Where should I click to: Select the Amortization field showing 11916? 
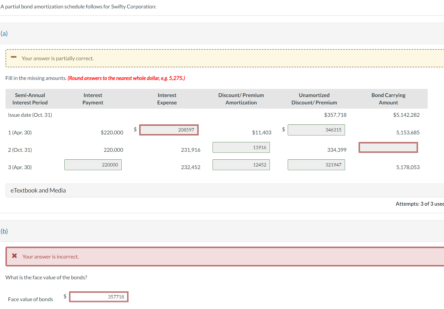point(241,147)
